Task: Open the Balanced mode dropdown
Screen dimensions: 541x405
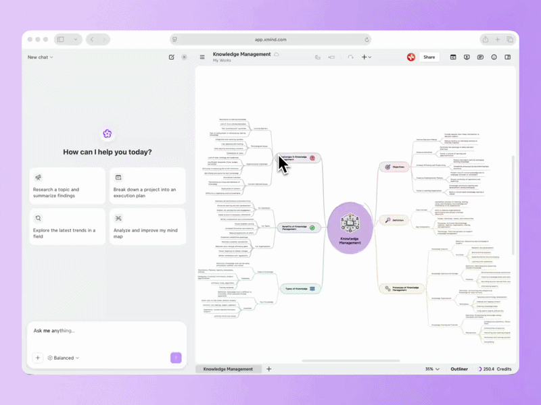Action: click(x=64, y=358)
